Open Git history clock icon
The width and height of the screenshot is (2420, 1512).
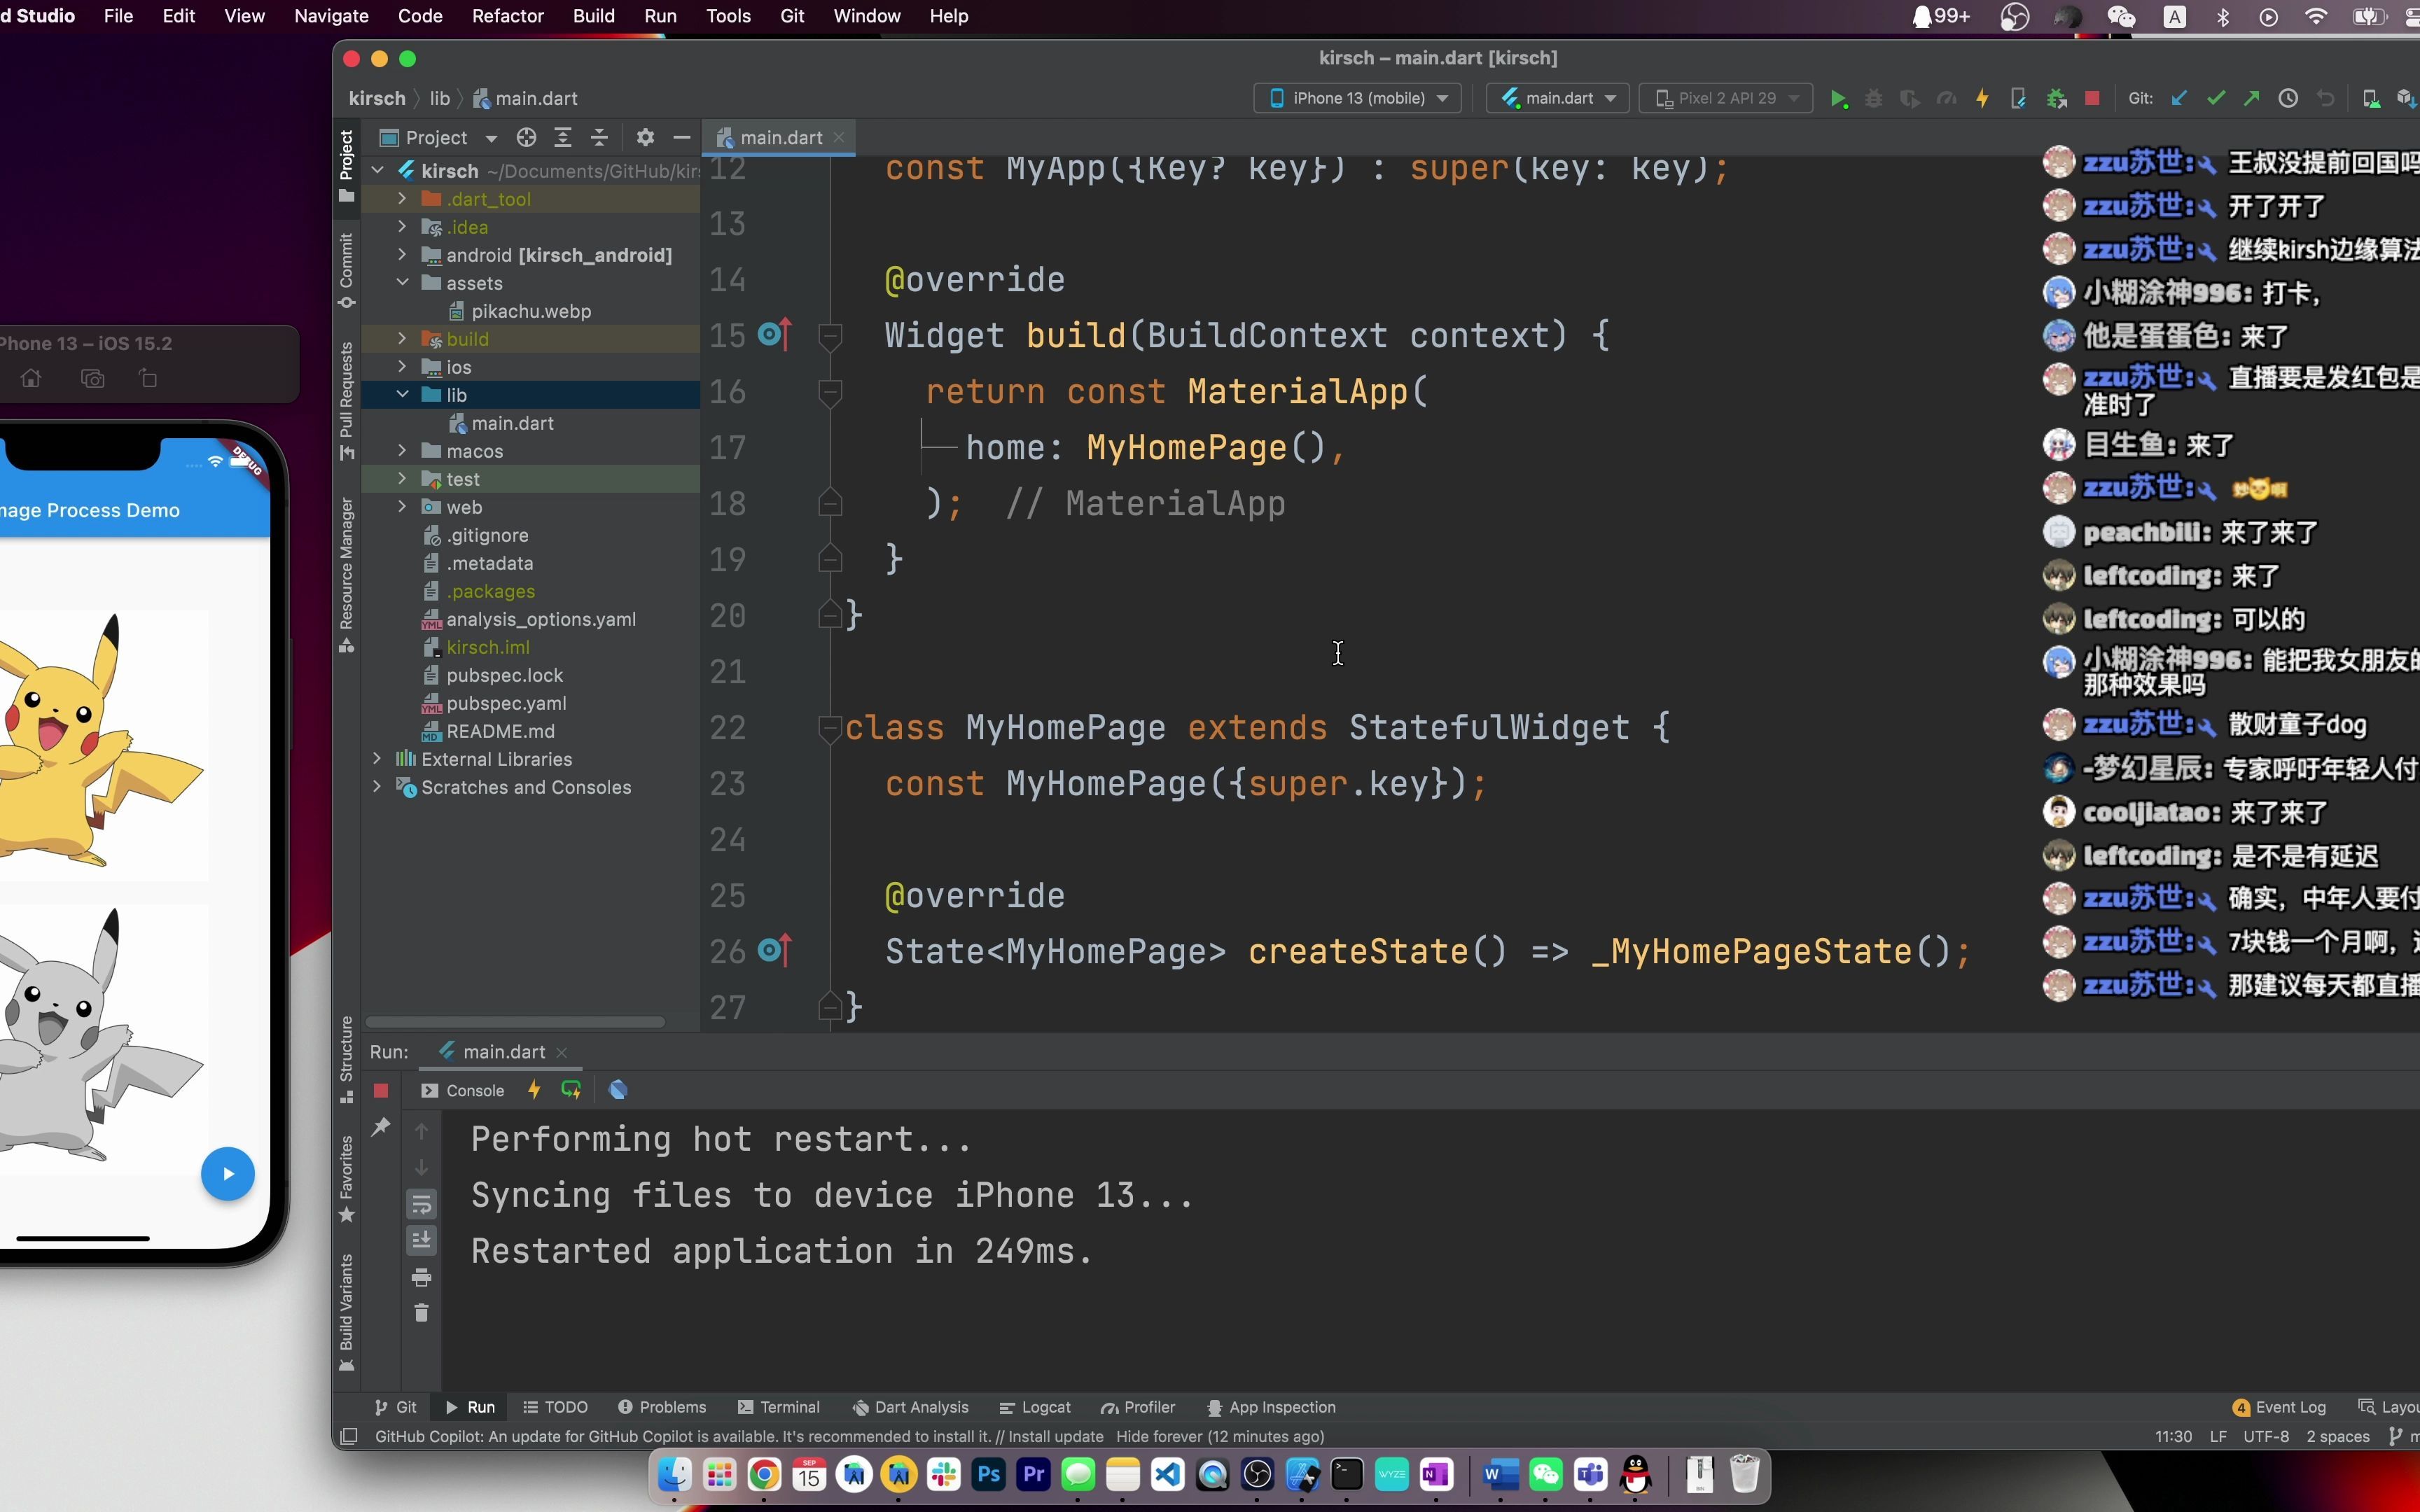point(2288,98)
